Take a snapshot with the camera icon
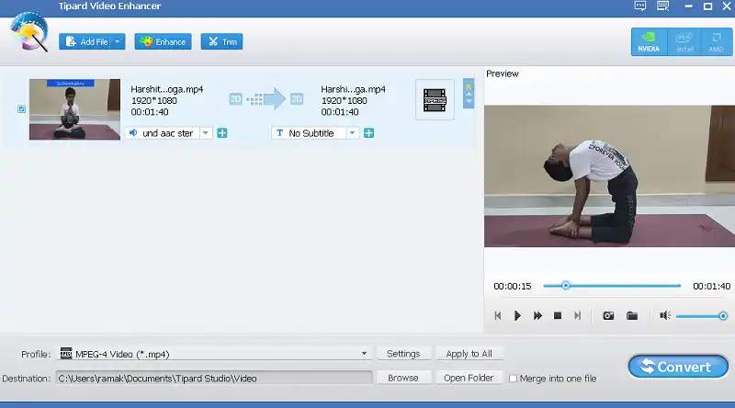The width and height of the screenshot is (735, 408). [x=608, y=316]
